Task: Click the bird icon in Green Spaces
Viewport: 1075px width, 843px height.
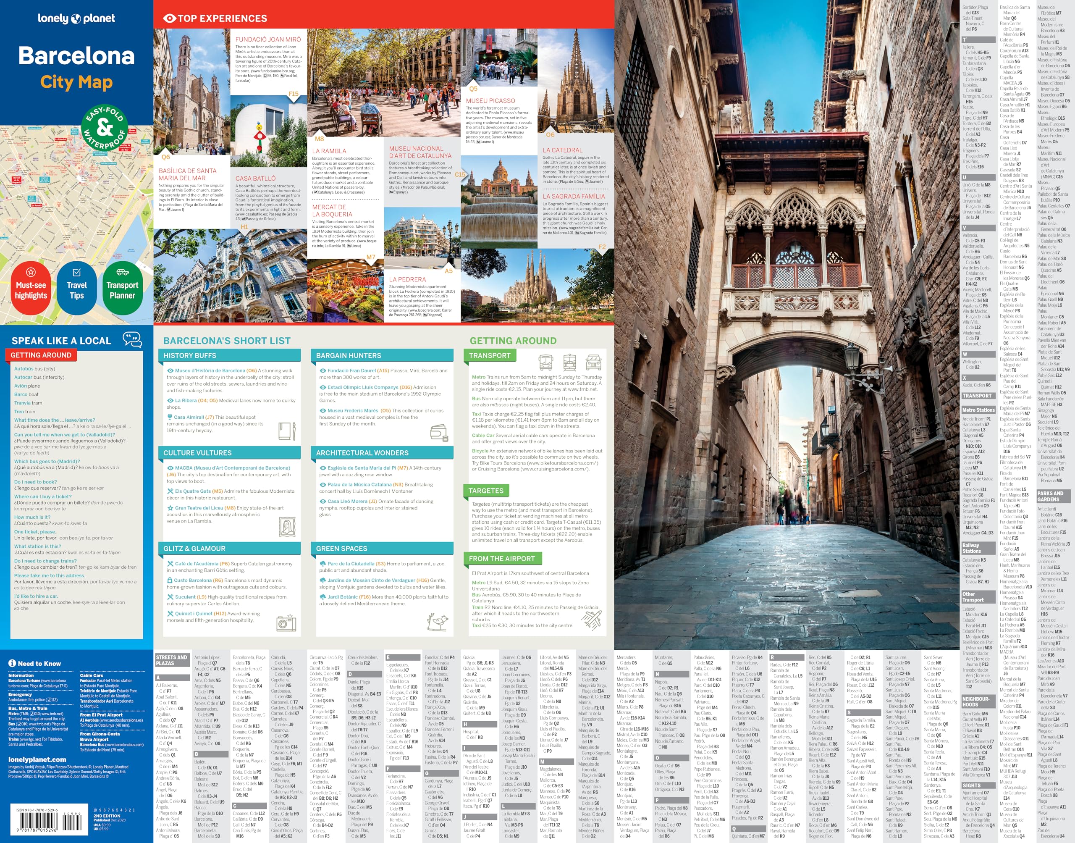Action: tap(438, 622)
